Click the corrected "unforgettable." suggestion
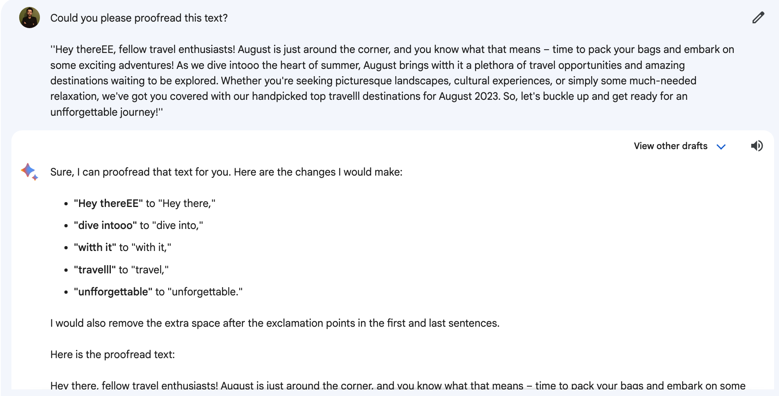 pyautogui.click(x=205, y=292)
